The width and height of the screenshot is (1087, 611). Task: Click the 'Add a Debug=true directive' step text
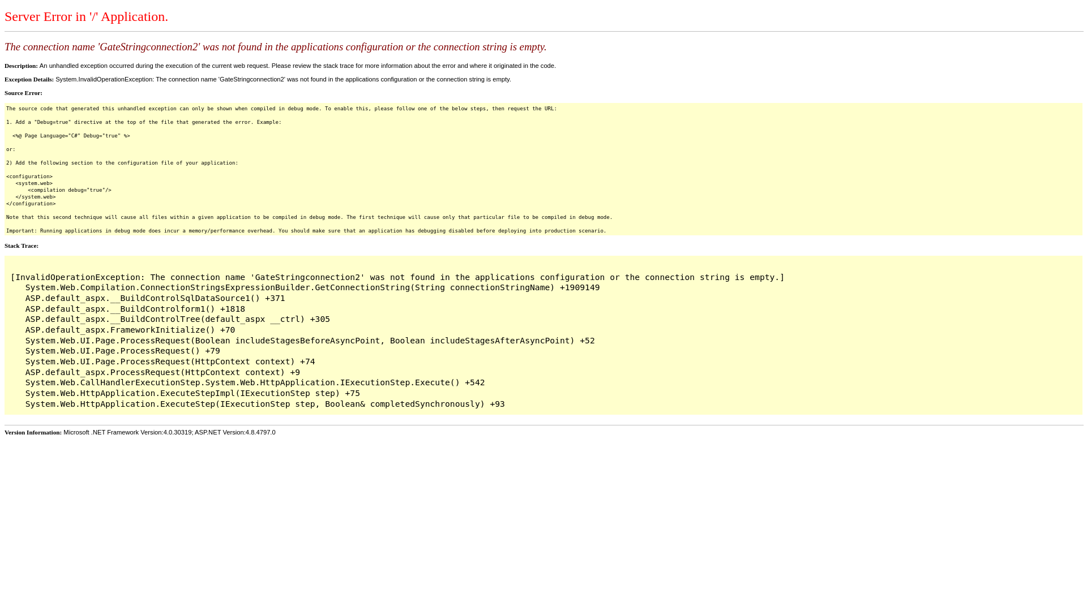coord(143,123)
